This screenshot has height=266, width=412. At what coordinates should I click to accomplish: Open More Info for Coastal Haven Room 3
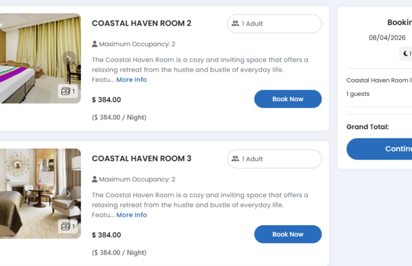click(132, 215)
